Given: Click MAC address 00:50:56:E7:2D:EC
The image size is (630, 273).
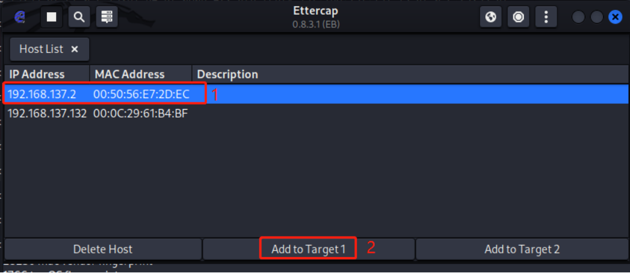Looking at the screenshot, I should click(141, 94).
